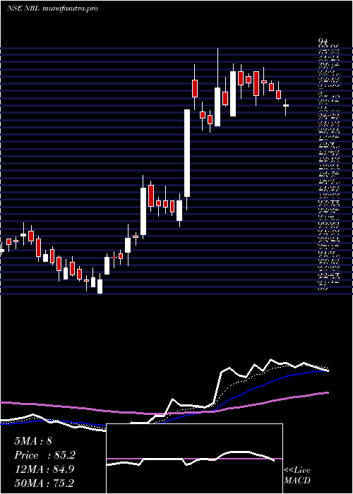Viewport: 353px width, 494px height.
Task: Click the 'NSE NRL munafasutra.pro' chart title
Action: [52, 8]
